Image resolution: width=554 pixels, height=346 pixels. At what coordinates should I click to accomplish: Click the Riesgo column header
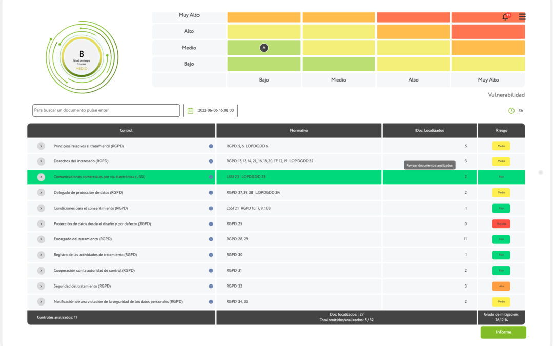tap(501, 131)
